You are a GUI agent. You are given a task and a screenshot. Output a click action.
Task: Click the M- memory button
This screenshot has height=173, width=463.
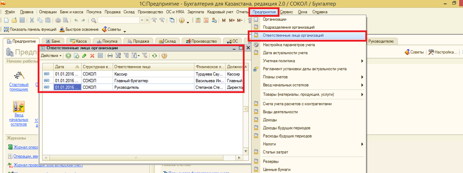pyautogui.click(x=240, y=20)
